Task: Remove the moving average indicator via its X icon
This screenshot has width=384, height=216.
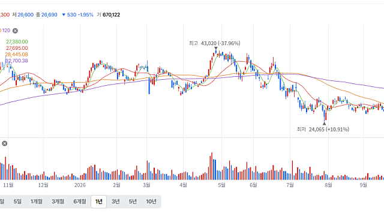Action: pos(15,31)
